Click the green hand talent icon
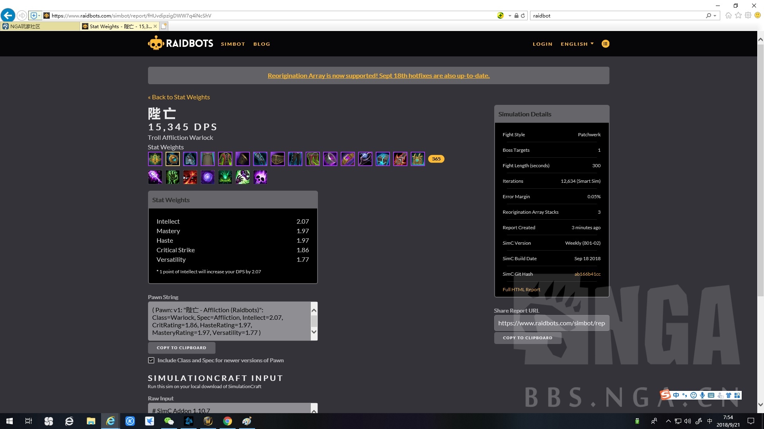764x429 pixels. click(x=172, y=177)
